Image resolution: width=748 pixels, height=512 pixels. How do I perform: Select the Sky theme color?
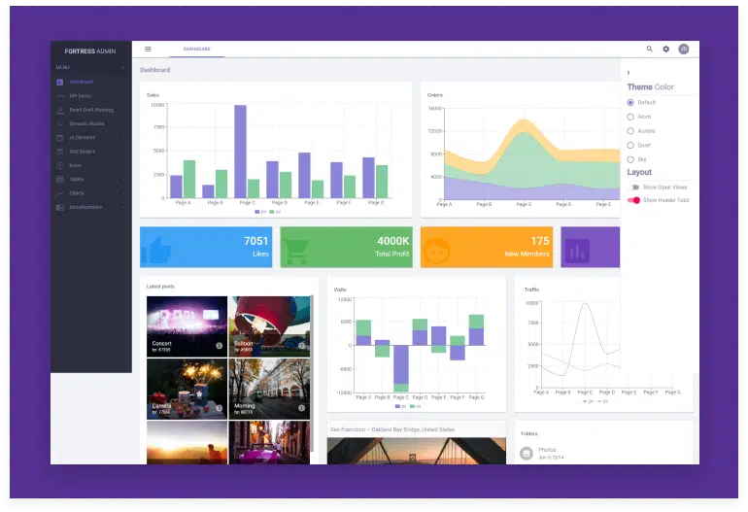[630, 159]
